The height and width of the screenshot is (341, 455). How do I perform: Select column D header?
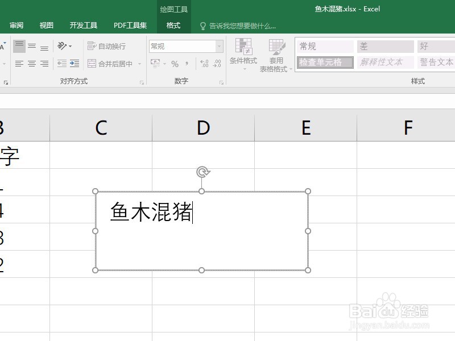[x=204, y=128]
